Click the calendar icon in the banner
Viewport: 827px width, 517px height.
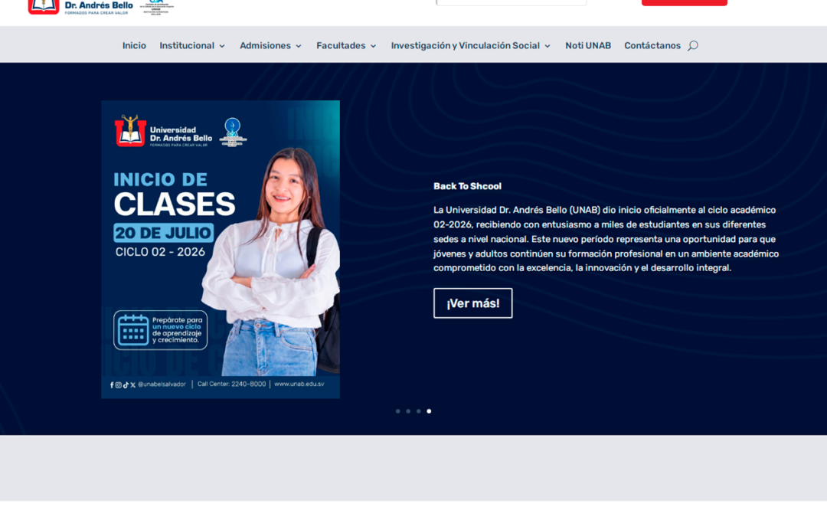[133, 330]
